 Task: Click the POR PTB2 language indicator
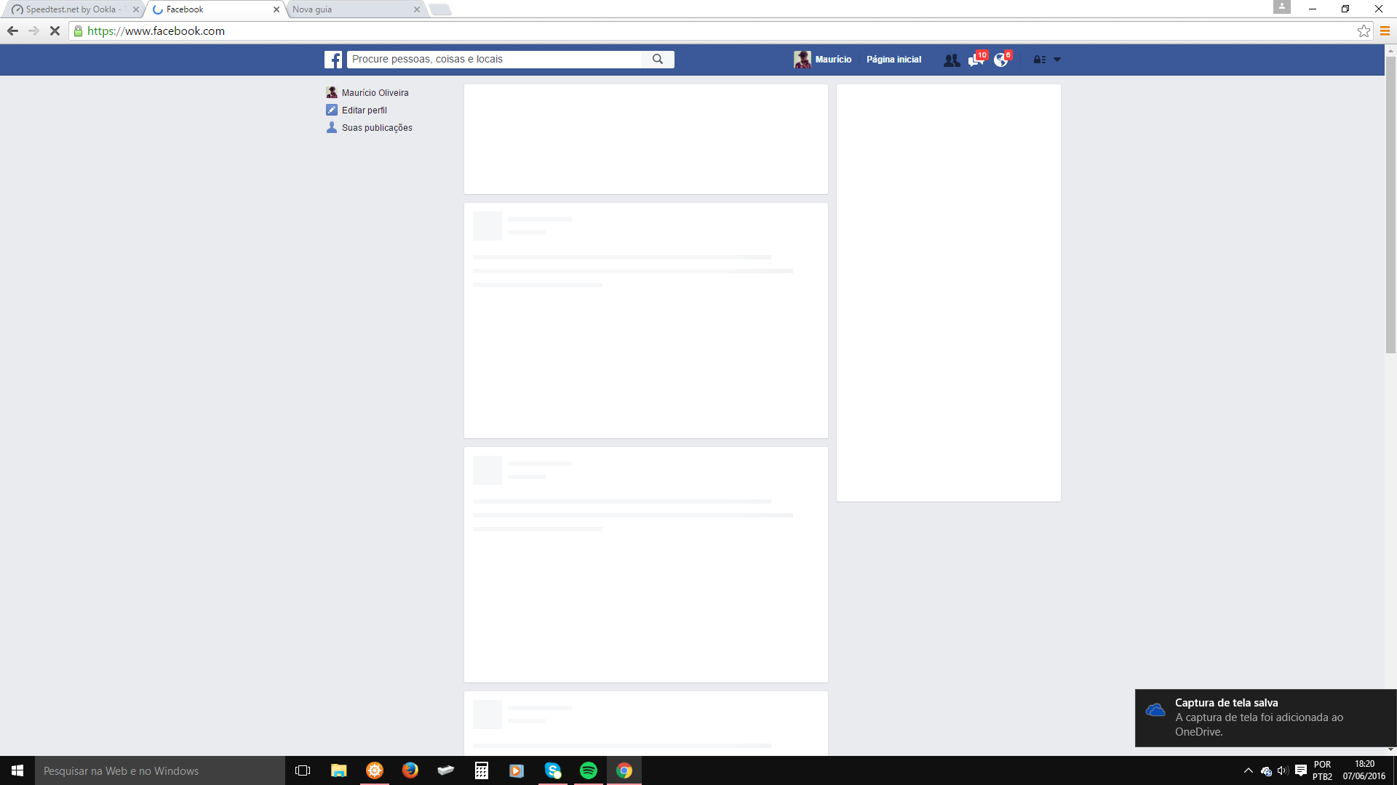pos(1323,770)
